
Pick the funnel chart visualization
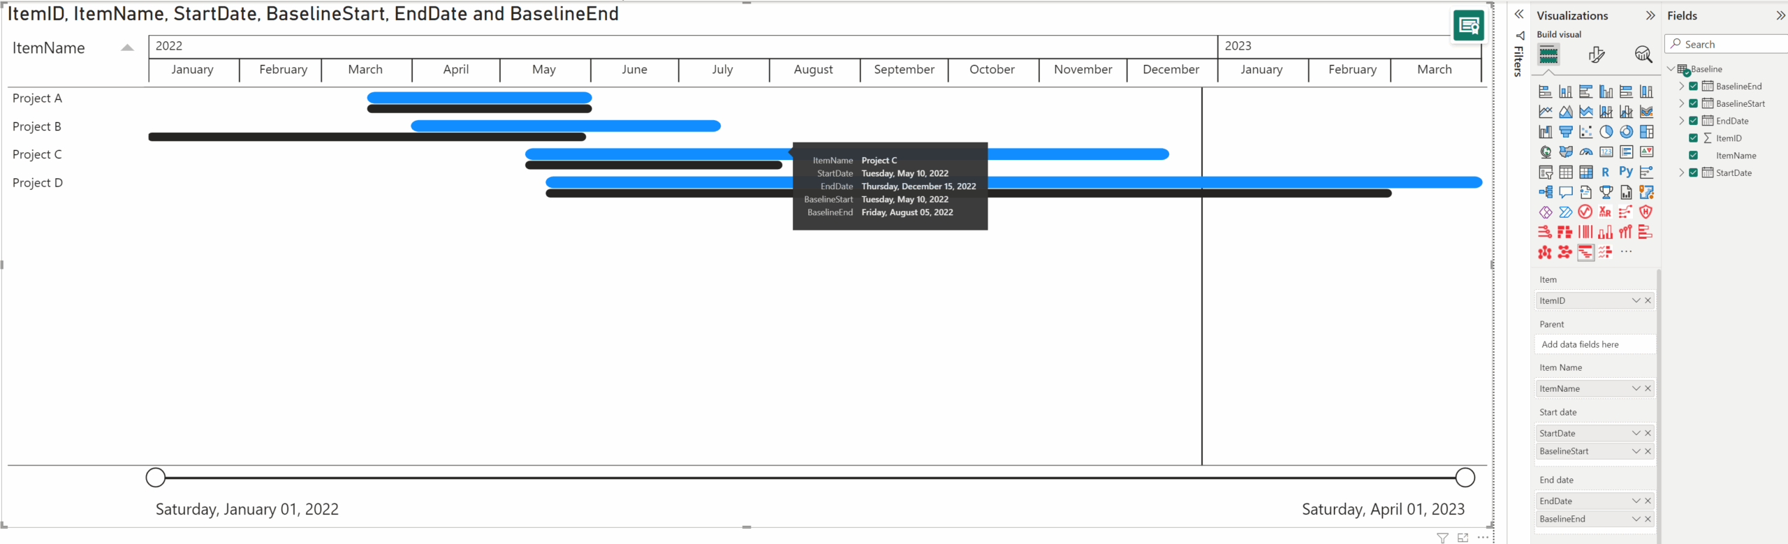click(x=1565, y=132)
